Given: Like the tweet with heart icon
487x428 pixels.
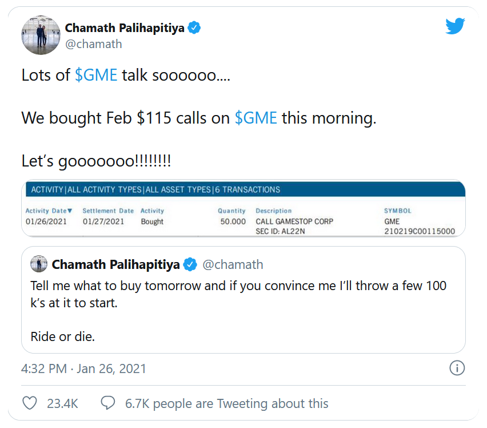Looking at the screenshot, I should (x=30, y=403).
